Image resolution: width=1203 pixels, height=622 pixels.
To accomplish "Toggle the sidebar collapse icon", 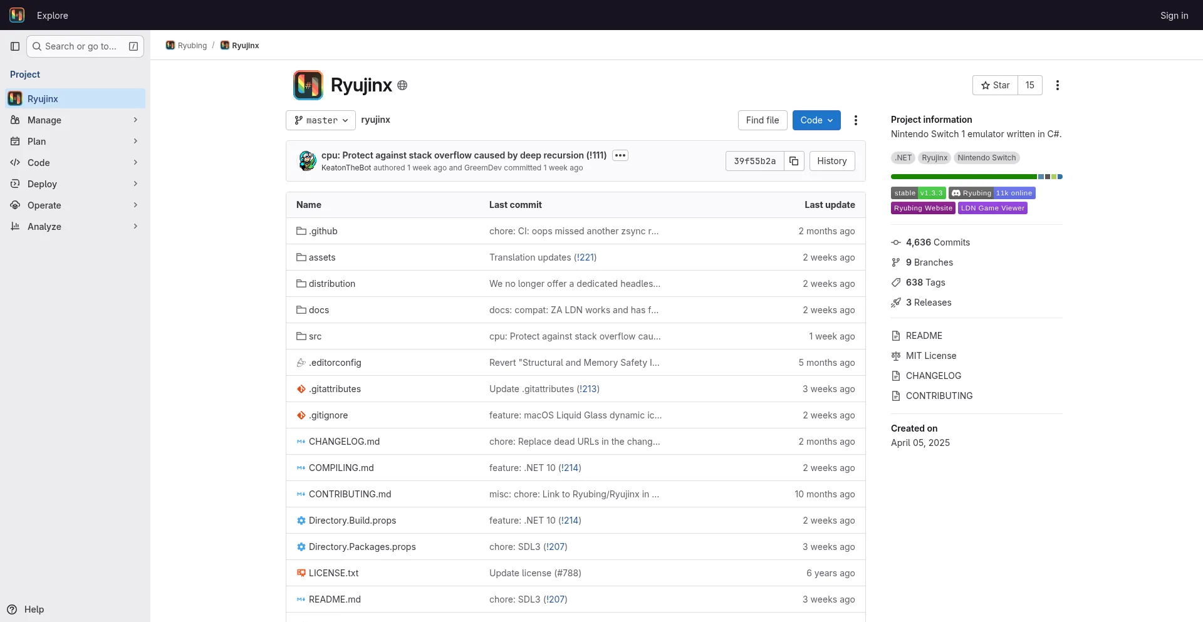I will (x=15, y=46).
